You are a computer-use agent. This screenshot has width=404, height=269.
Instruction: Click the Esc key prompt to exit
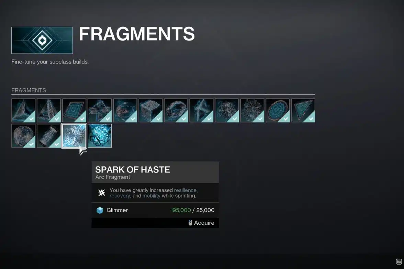[399, 261]
